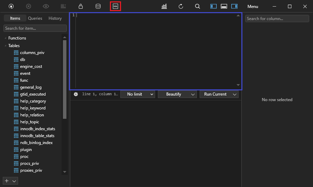The width and height of the screenshot is (313, 187).
Task: Switch to the Items tab
Action: point(15,18)
